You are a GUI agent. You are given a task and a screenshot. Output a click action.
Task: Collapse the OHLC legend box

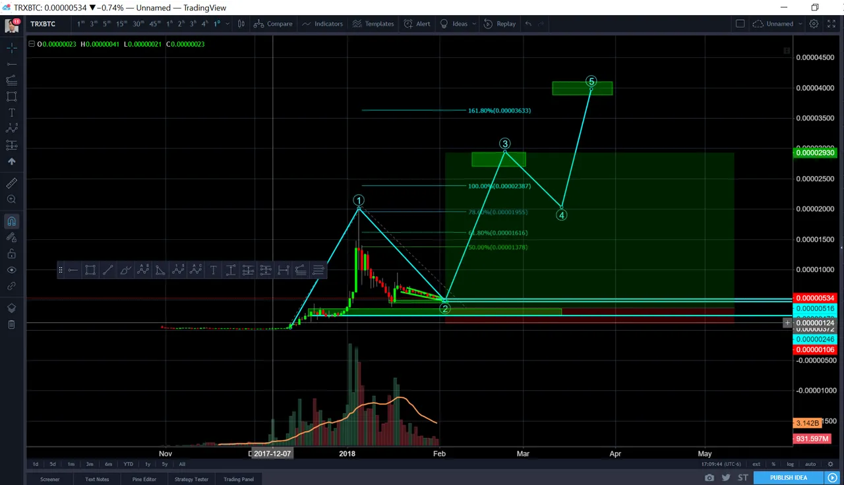tap(31, 44)
